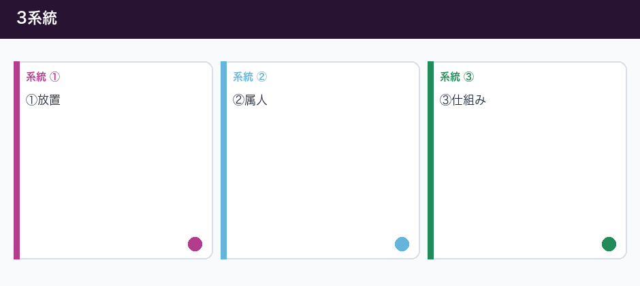Click the 系統 ③ heading label

[x=457, y=77]
